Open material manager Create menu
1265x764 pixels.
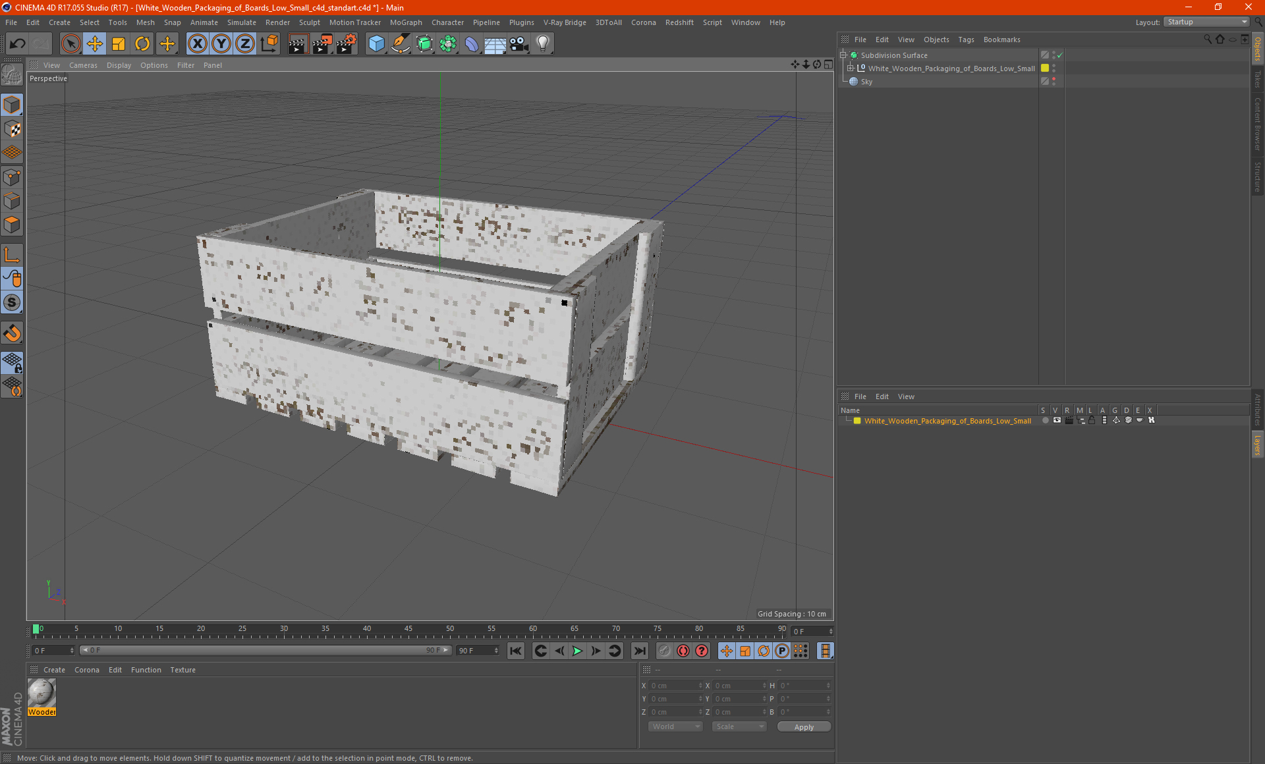click(x=54, y=670)
